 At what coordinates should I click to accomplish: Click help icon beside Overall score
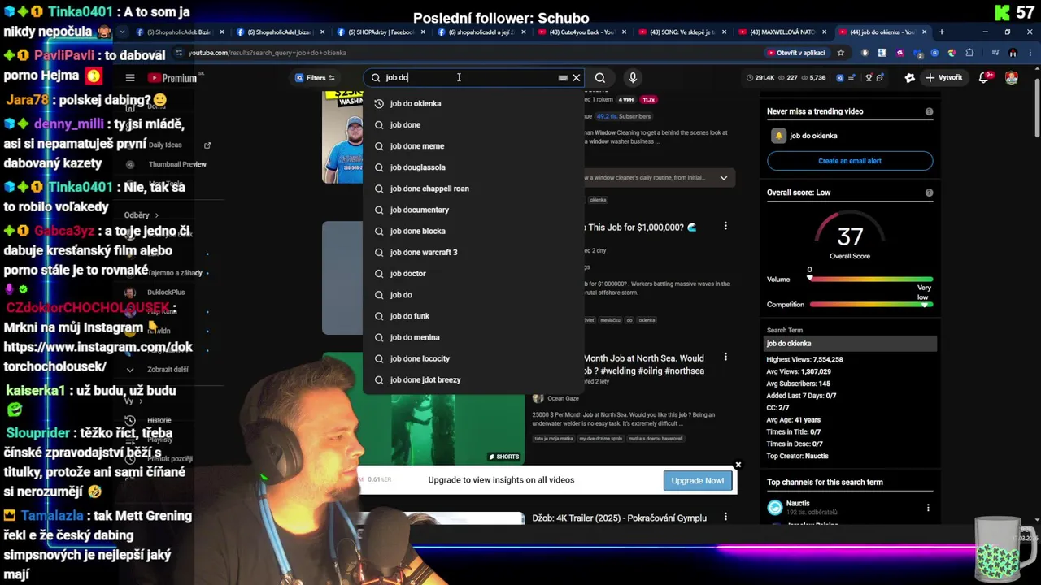pos(929,193)
